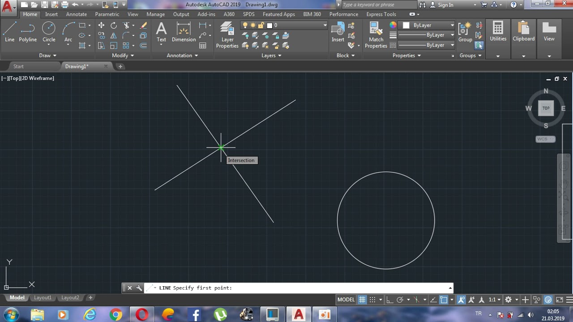The width and height of the screenshot is (573, 322).
Task: Open the Annotate ribbon tab
Action: tap(77, 14)
